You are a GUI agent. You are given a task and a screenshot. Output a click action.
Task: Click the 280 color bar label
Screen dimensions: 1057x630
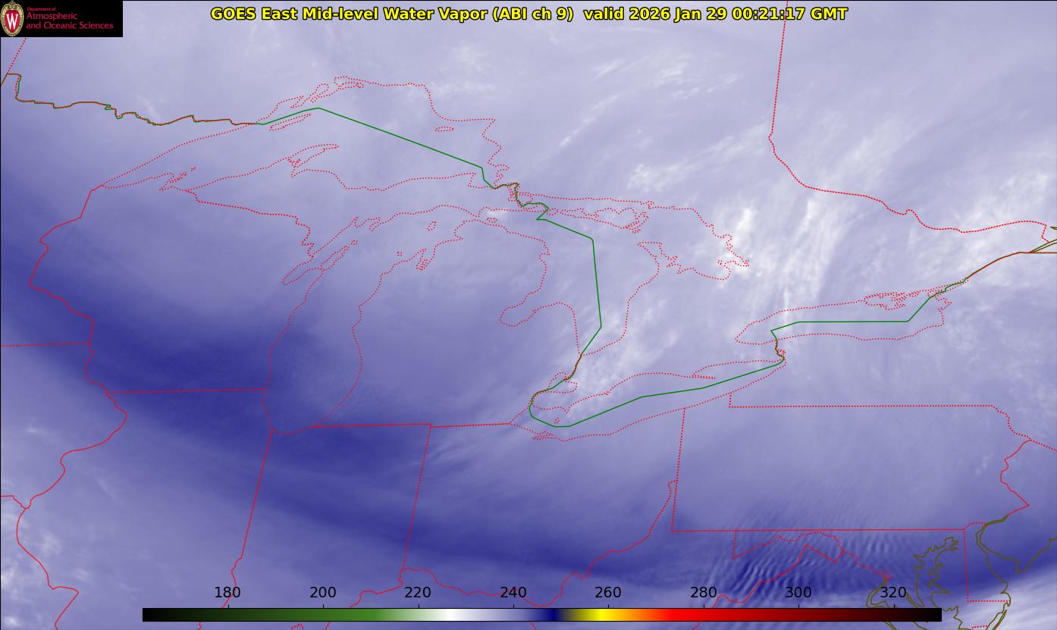(x=704, y=593)
